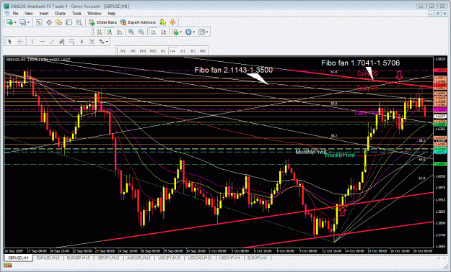Image resolution: width=451 pixels, height=272 pixels.
Task: Toggle Chart Shift
Action: pyautogui.click(x=163, y=32)
